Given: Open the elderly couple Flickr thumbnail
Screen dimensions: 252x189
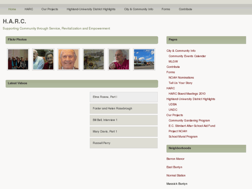Looking at the screenshot, I should (x=43, y=59).
